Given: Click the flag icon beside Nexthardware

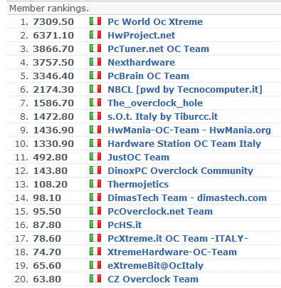Looking at the screenshot, I should click(95, 62).
